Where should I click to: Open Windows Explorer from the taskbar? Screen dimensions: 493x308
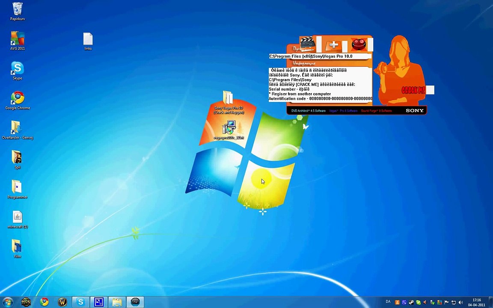117,302
